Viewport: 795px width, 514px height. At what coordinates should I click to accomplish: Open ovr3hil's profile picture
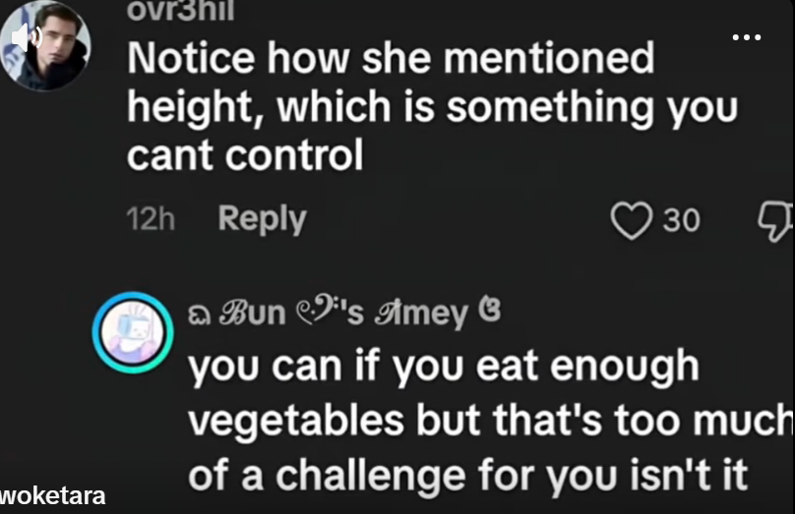[45, 44]
